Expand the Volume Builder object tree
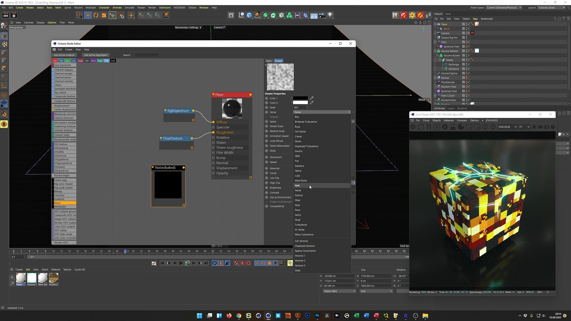 click(437, 56)
